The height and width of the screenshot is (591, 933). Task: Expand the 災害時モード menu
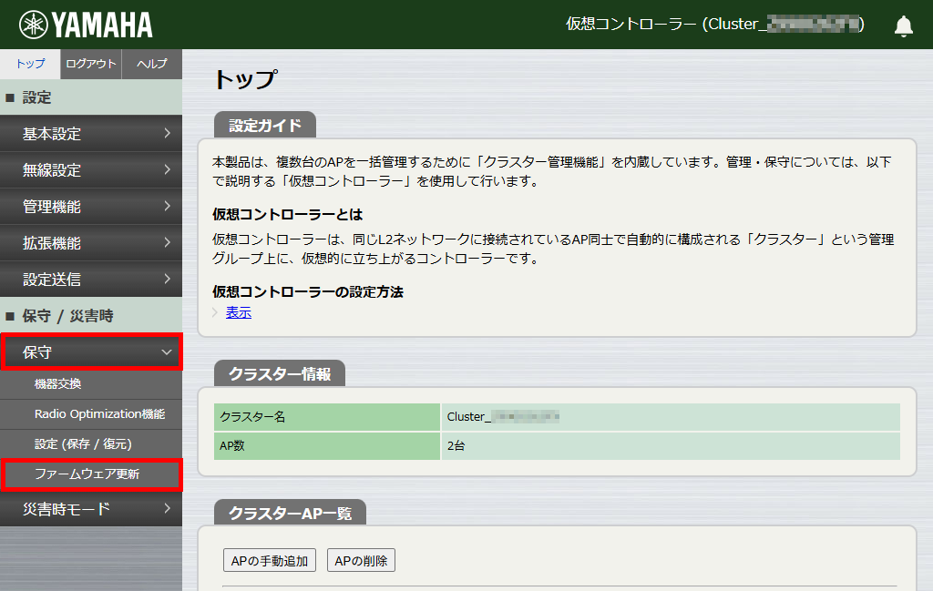[91, 509]
